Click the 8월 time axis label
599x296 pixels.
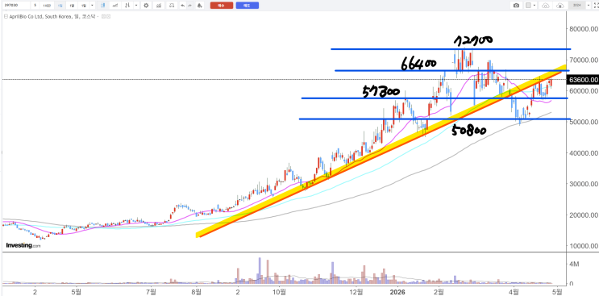point(197,291)
